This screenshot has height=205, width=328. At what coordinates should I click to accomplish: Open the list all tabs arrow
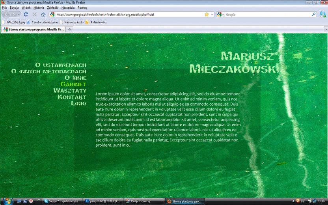[x=326, y=29]
